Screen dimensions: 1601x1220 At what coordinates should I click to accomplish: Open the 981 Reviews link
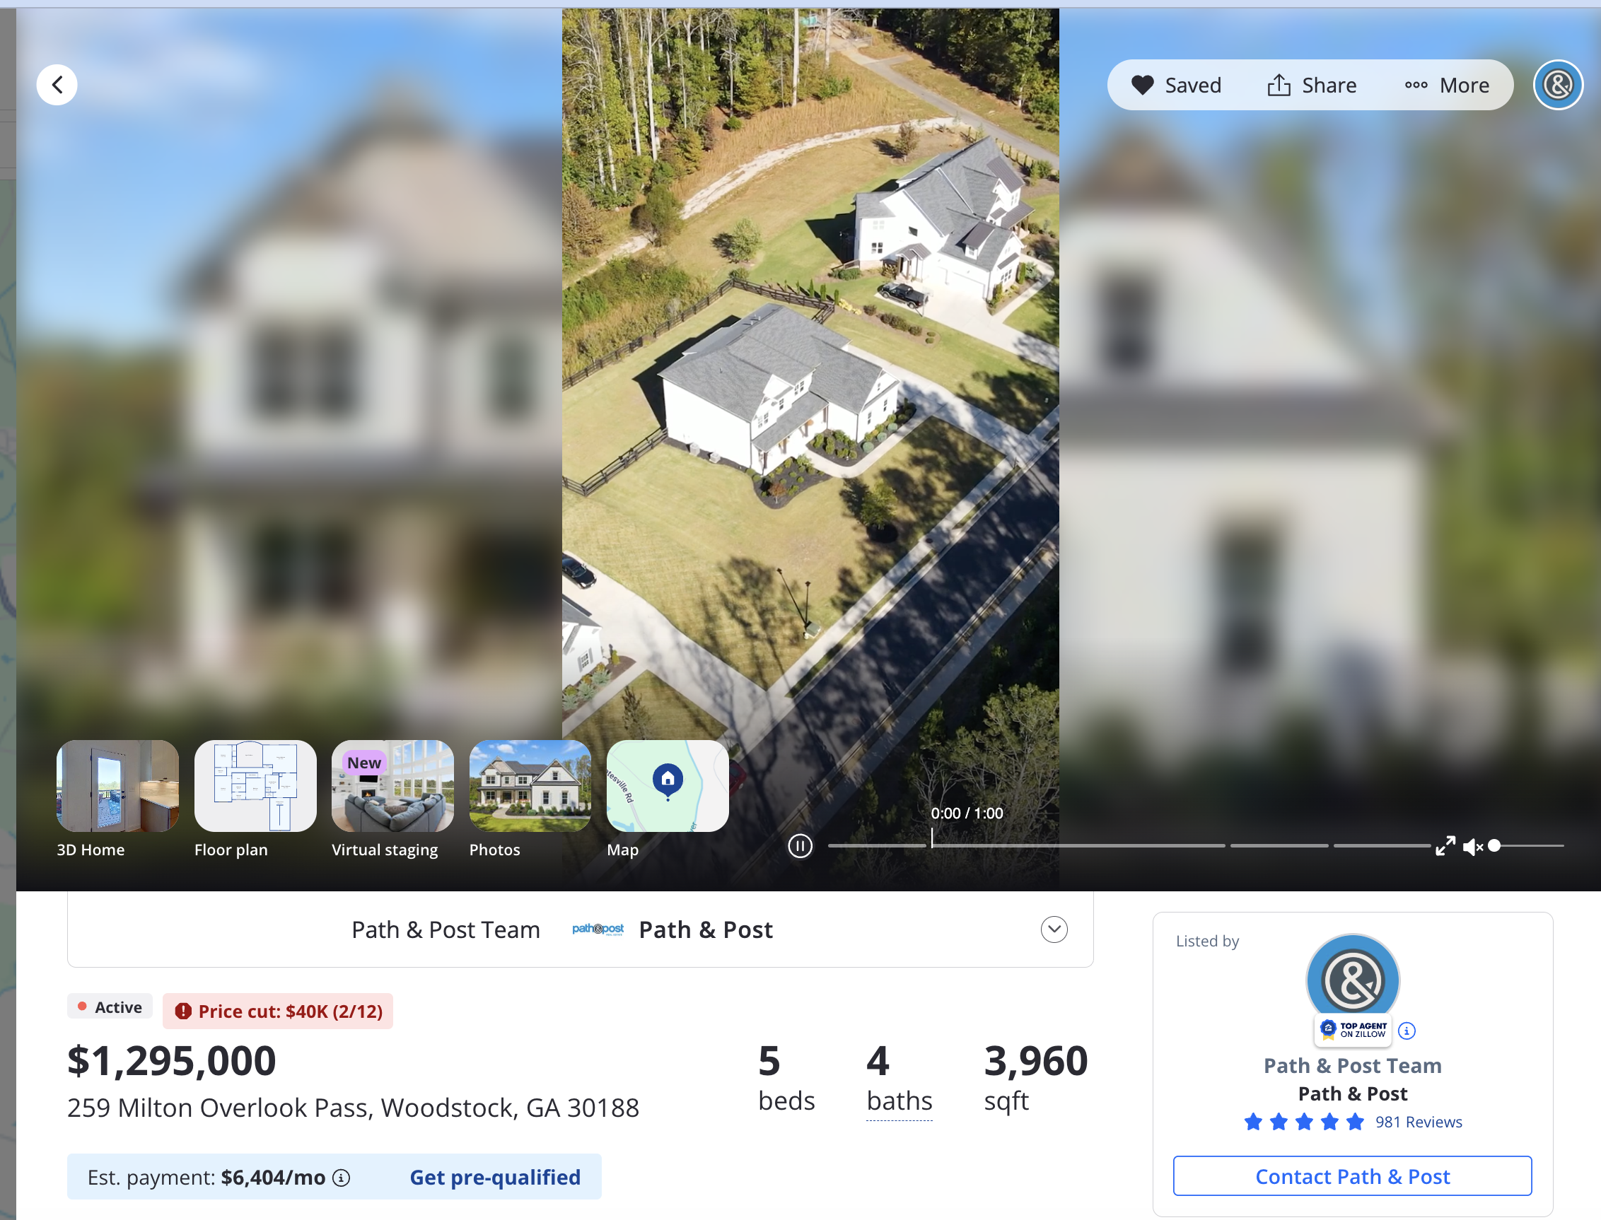(1418, 1122)
